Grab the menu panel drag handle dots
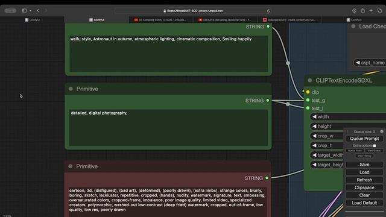The width and height of the screenshot is (386, 217). click(347, 131)
